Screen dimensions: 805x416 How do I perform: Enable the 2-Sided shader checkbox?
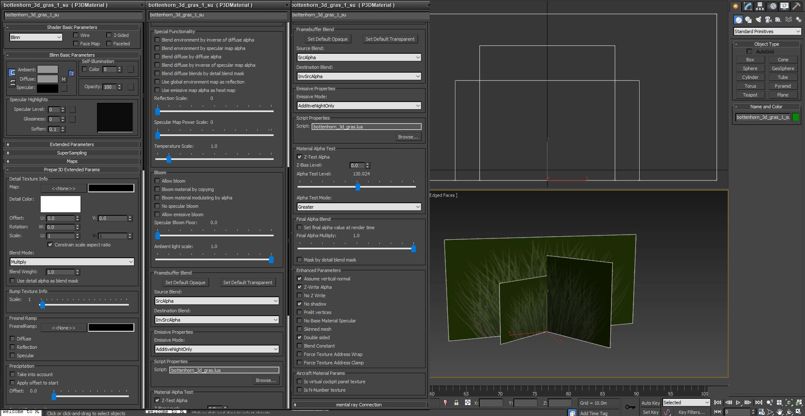coord(109,35)
